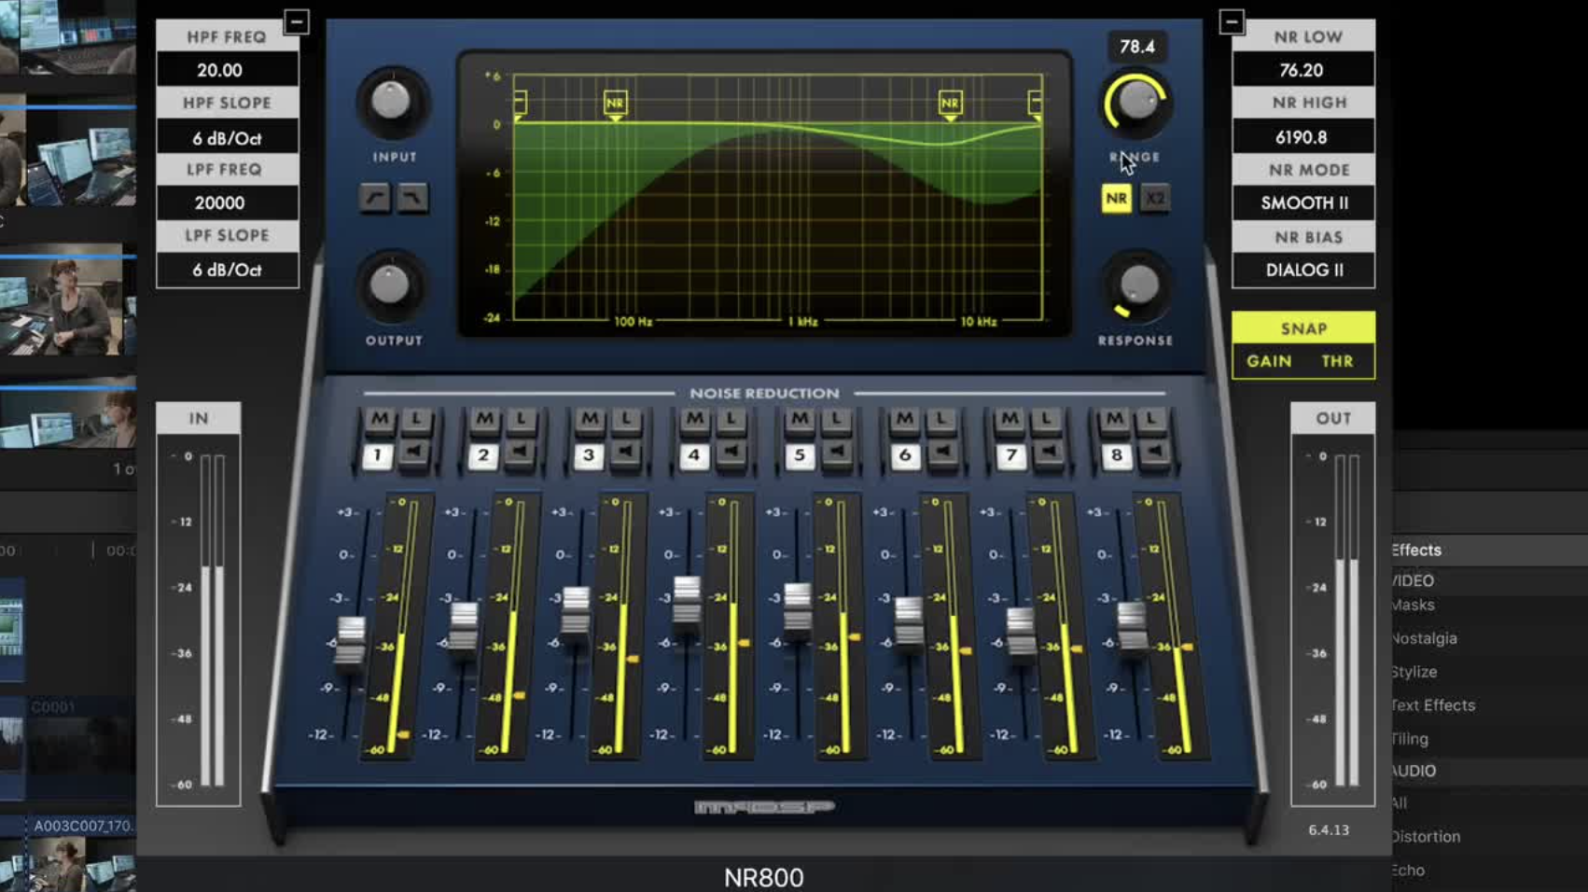Select Distortion audio effects category
The height and width of the screenshot is (892, 1588).
[1426, 837]
